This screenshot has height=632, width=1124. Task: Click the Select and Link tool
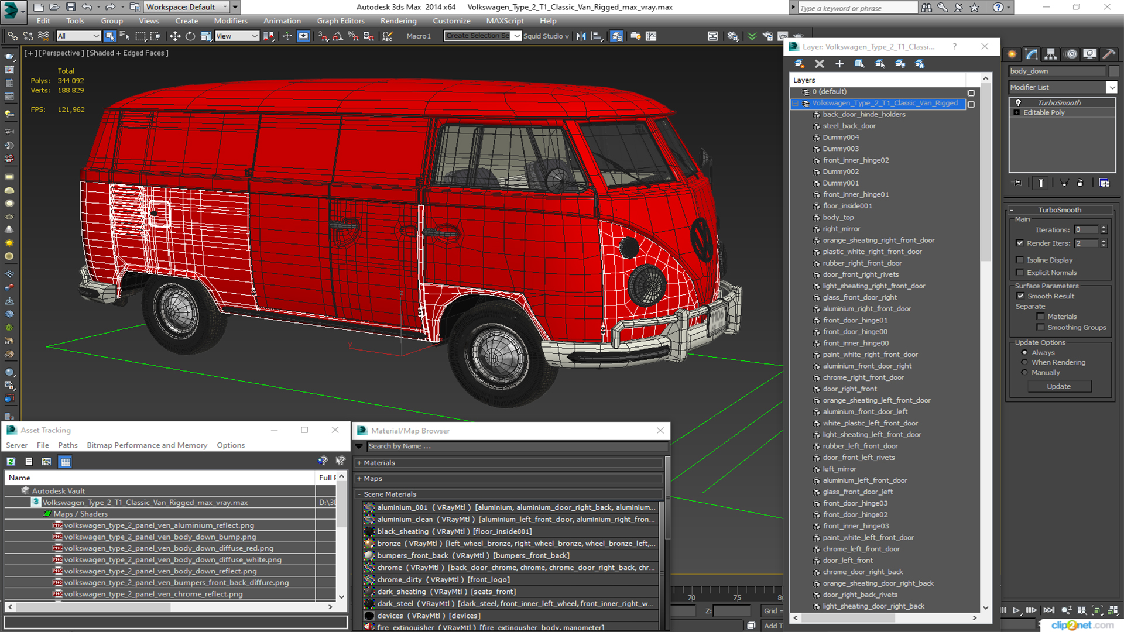click(12, 36)
